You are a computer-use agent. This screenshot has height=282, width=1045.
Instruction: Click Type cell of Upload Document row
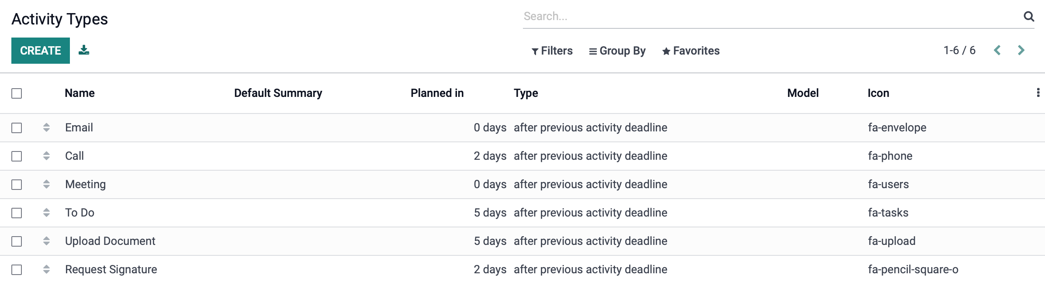click(590, 241)
